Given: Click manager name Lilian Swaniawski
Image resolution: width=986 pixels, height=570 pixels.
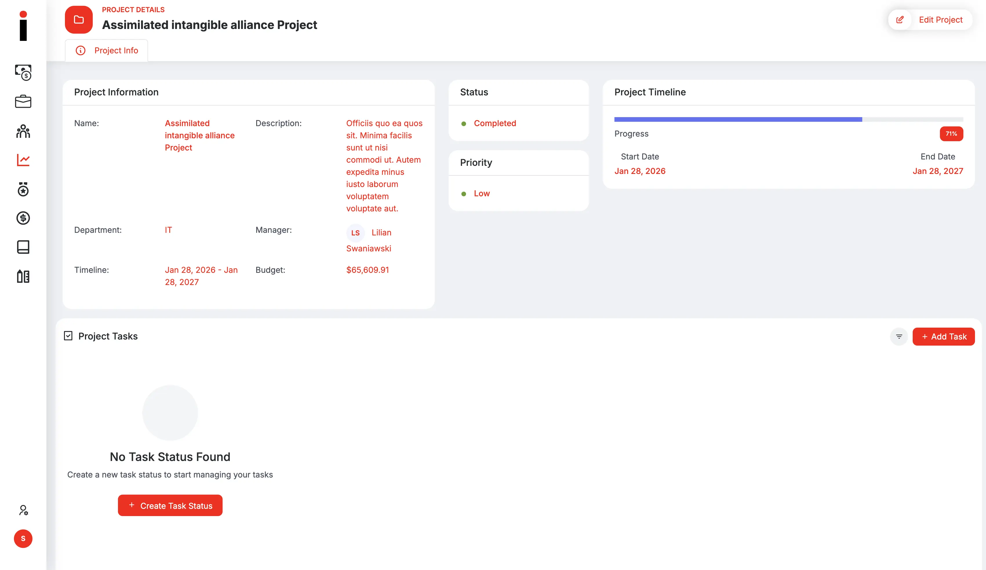Looking at the screenshot, I should click(369, 240).
